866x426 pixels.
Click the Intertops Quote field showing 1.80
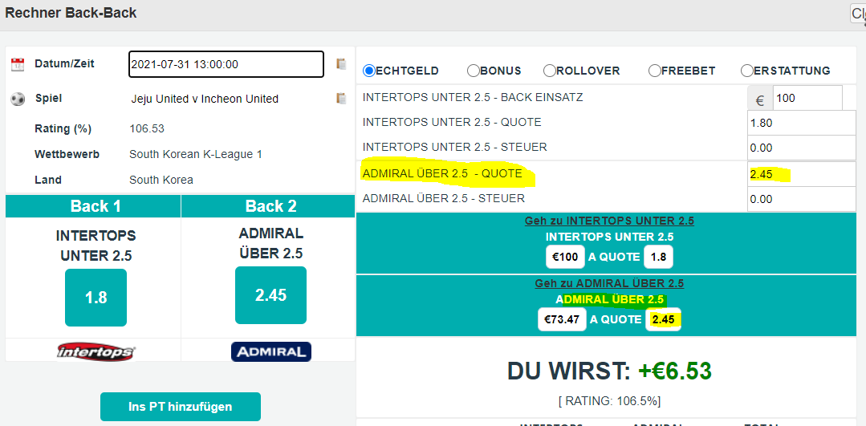(x=801, y=123)
